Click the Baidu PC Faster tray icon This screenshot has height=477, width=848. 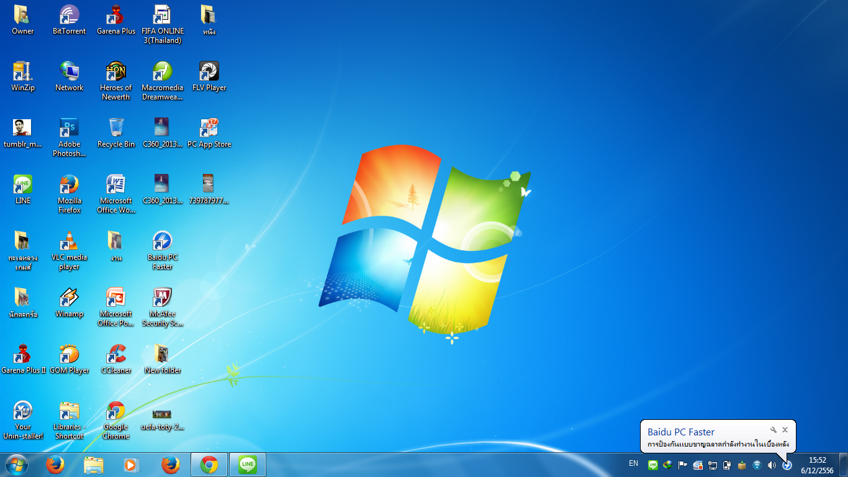tap(787, 465)
